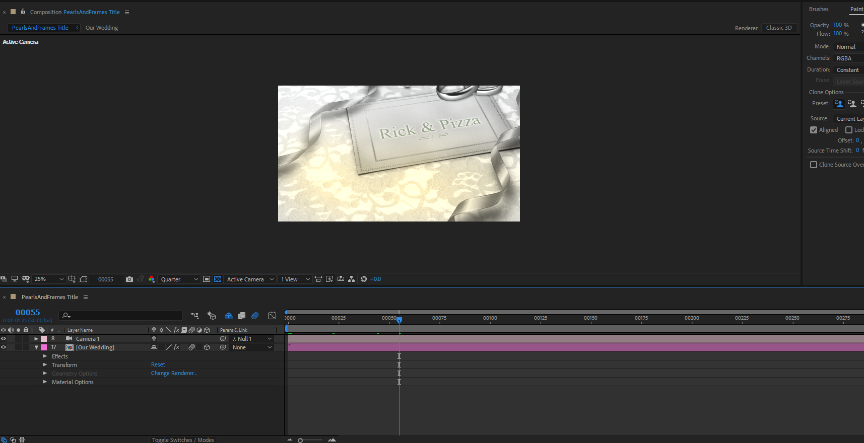This screenshot has width=864, height=443.
Task: Enable the Clone Source Overlay checkbox
Action: coord(814,165)
